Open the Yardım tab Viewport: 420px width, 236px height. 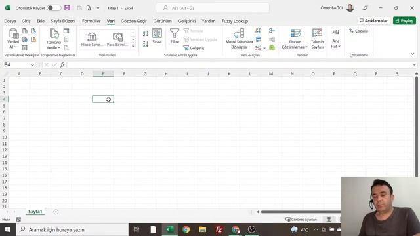[209, 21]
